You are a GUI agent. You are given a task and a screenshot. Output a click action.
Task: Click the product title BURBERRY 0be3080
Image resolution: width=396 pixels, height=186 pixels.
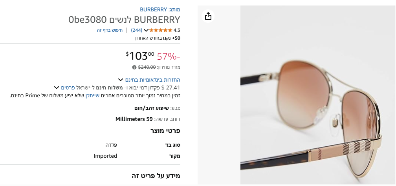124,20
